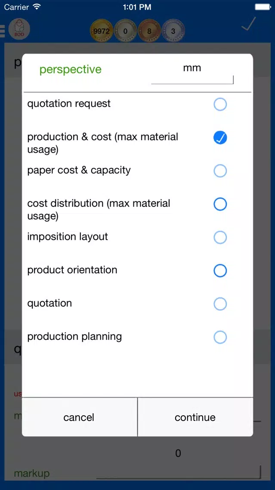275x490 pixels.
Task: Tap the green perspective heading
Action: click(x=71, y=69)
